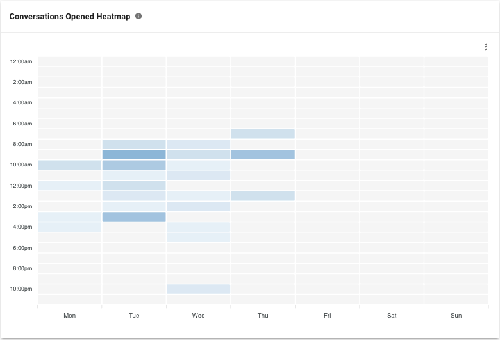Click the Conversations Opened Heatmap title
The height and width of the screenshot is (340, 500).
[x=70, y=17]
